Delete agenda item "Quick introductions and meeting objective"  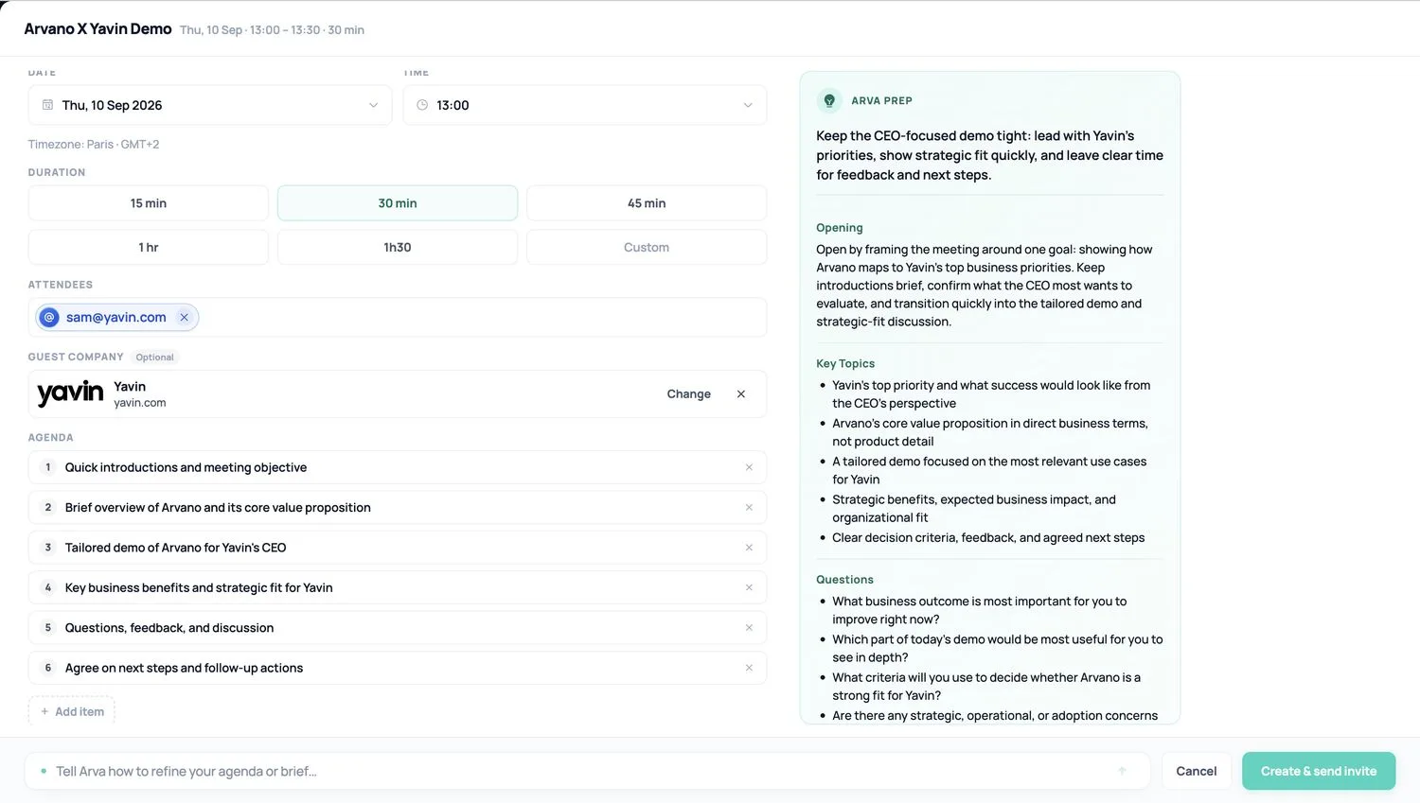749,467
